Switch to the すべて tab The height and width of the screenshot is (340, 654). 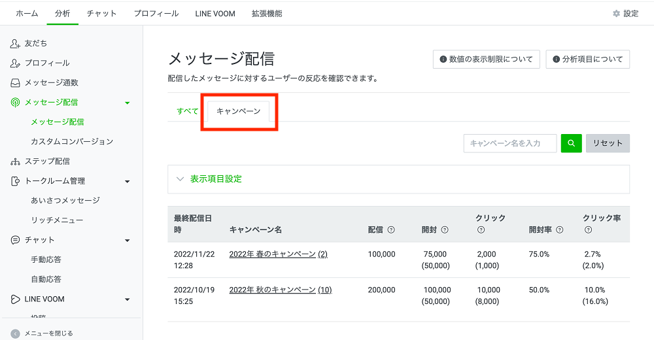click(187, 111)
